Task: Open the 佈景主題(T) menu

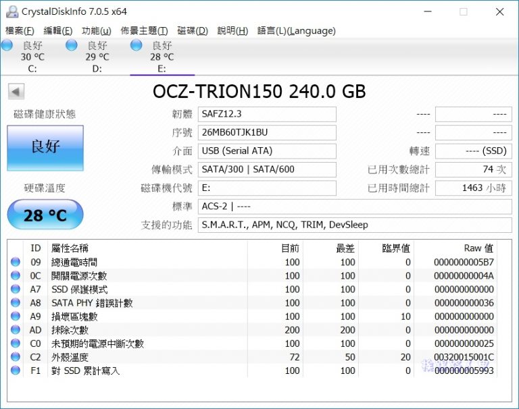Action: (x=144, y=30)
